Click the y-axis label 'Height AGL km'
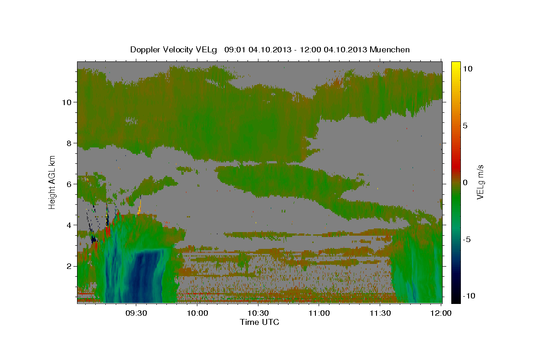This screenshot has width=547, height=364. click(x=52, y=182)
